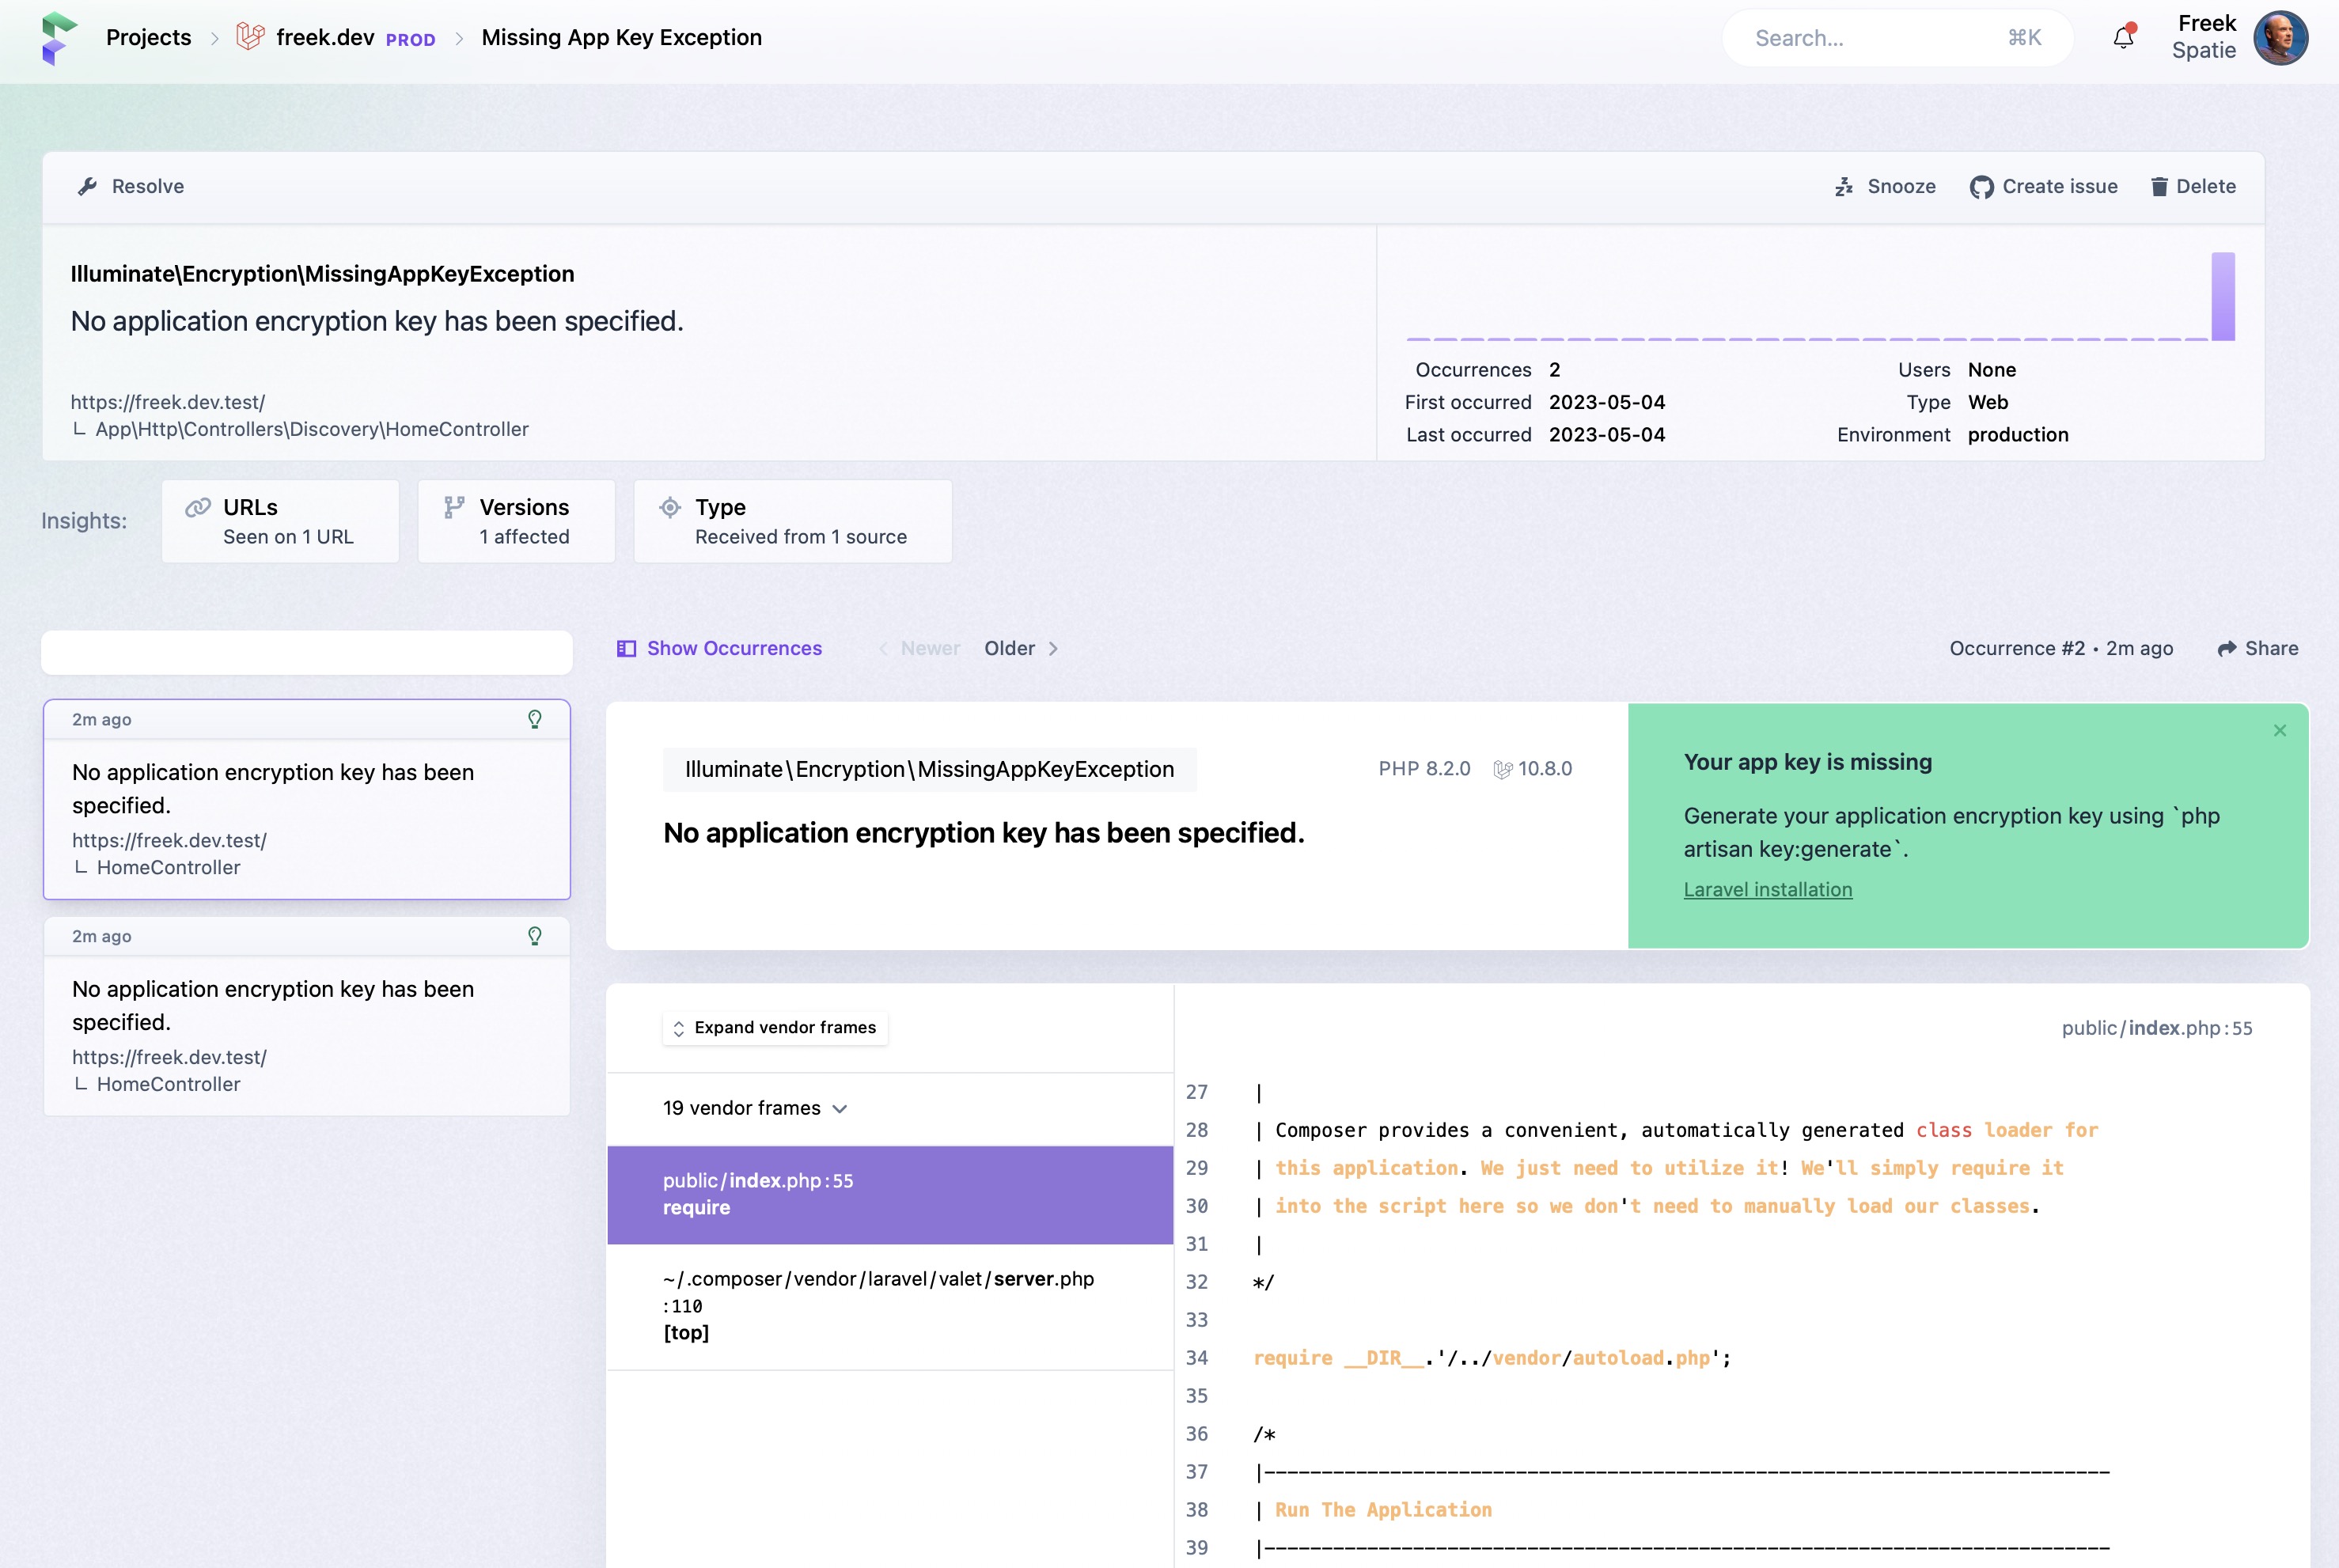Click the 'PHP 8.2.0' version label
This screenshot has height=1568, width=2339.
[1424, 769]
